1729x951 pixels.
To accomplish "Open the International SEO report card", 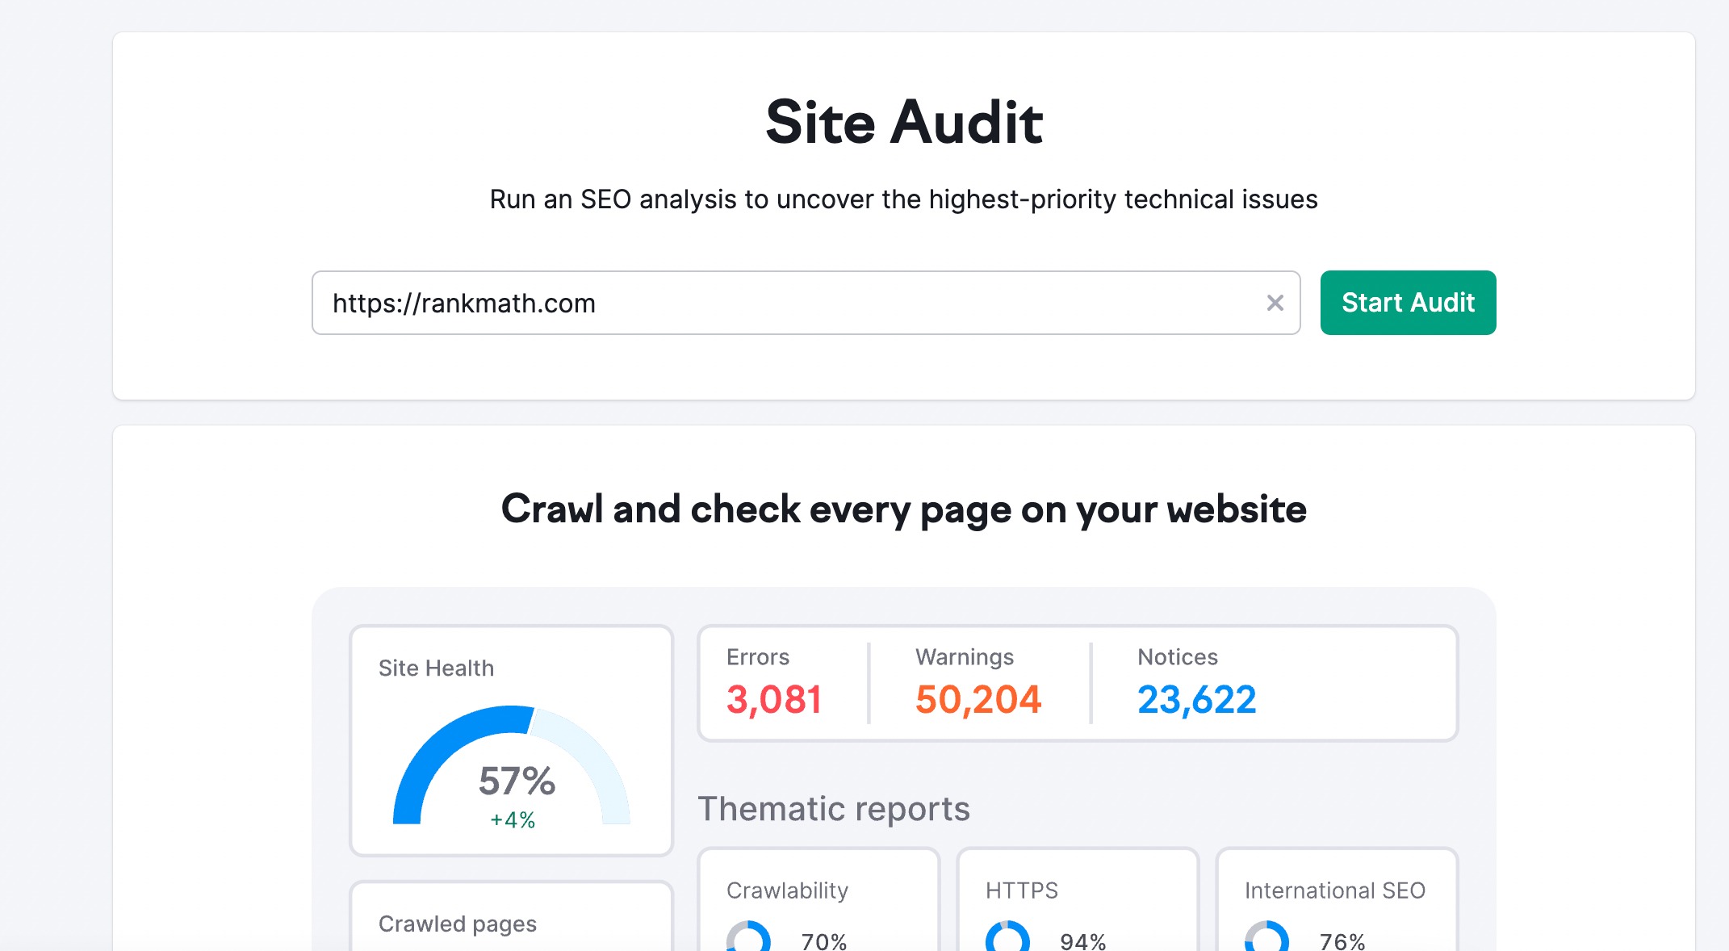I will 1337,899.
